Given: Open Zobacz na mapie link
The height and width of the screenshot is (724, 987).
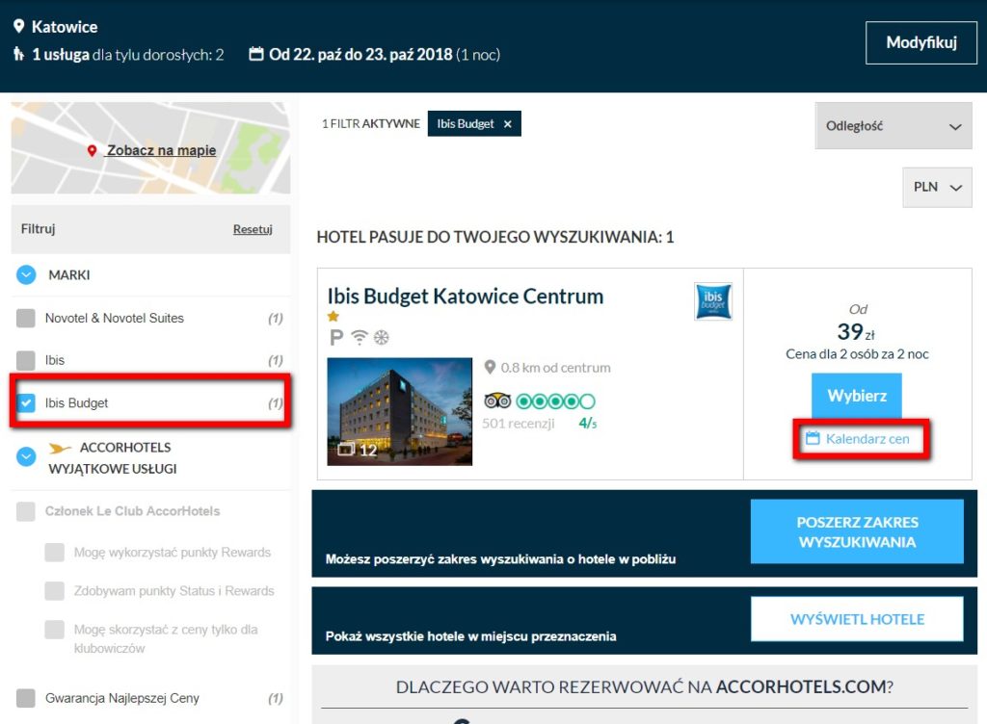Looking at the screenshot, I should 161,150.
